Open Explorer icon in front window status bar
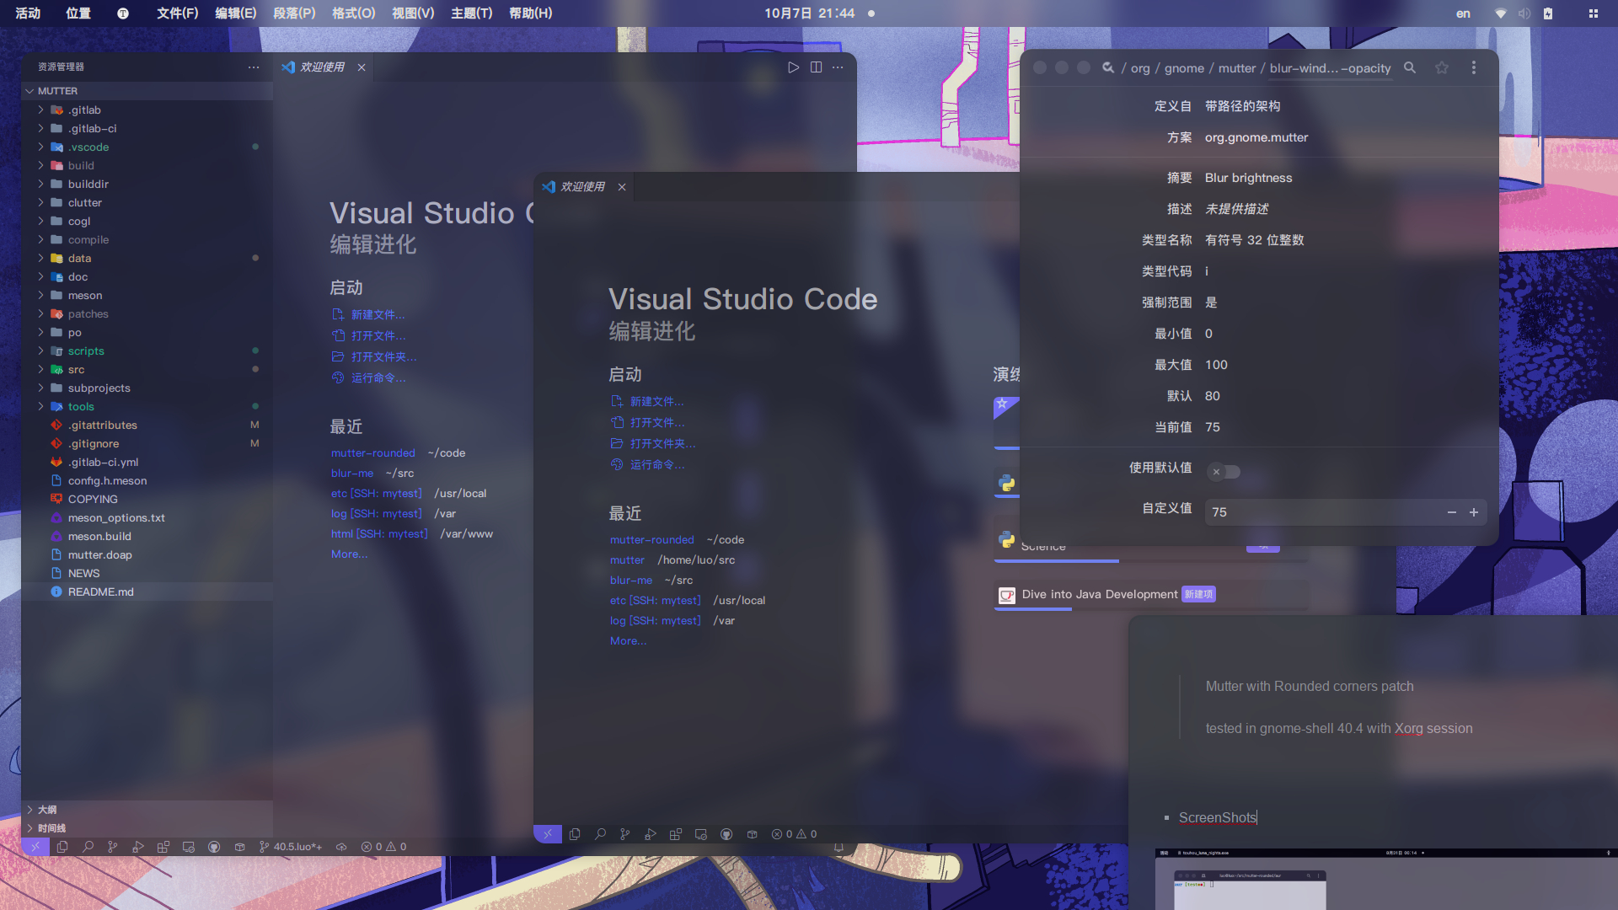1618x910 pixels. click(x=575, y=834)
